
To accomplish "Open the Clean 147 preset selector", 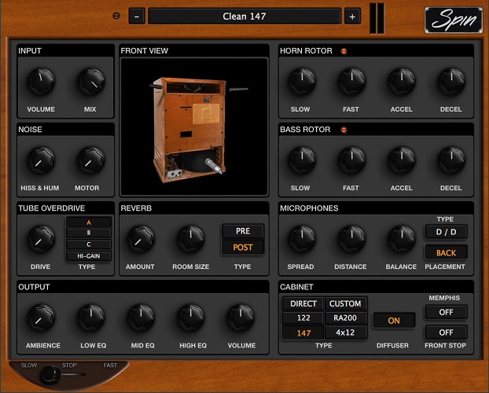I will pyautogui.click(x=244, y=17).
